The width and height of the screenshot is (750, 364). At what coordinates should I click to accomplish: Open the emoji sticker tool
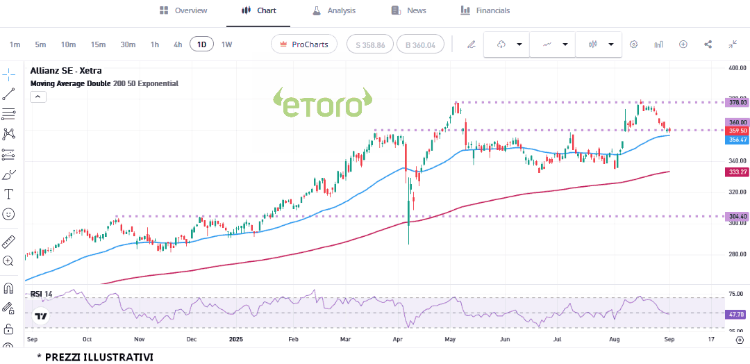[x=9, y=215]
